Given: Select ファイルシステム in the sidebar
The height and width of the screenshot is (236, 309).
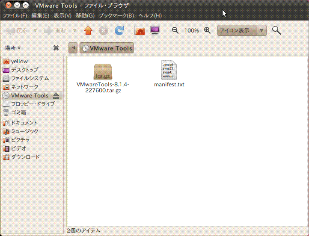Looking at the screenshot, I should pyautogui.click(x=33, y=78).
